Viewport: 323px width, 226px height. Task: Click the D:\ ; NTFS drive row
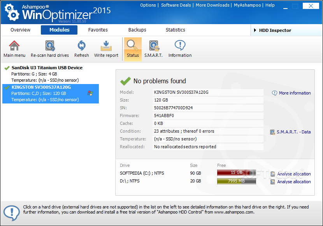pyautogui.click(x=130, y=181)
